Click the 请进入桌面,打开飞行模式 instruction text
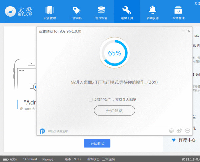This screenshot has height=162, width=200. tap(114, 82)
